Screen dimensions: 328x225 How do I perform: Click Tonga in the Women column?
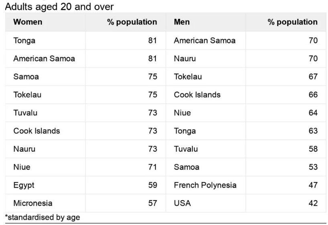coord(24,41)
